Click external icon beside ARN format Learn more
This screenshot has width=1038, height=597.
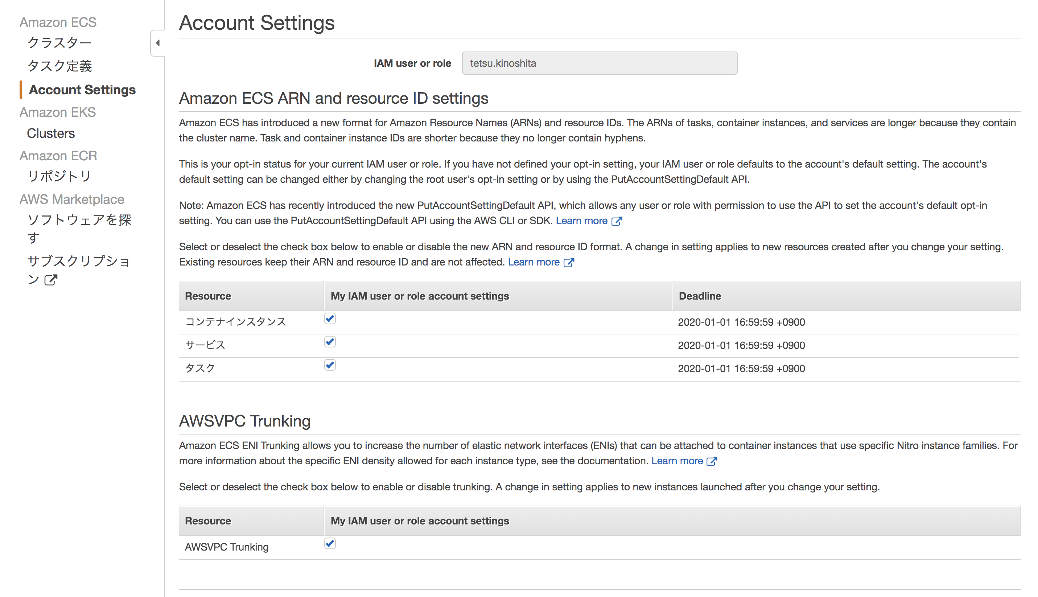[x=569, y=263]
